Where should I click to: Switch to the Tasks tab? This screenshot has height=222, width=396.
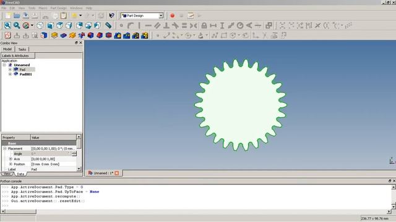pyautogui.click(x=22, y=49)
